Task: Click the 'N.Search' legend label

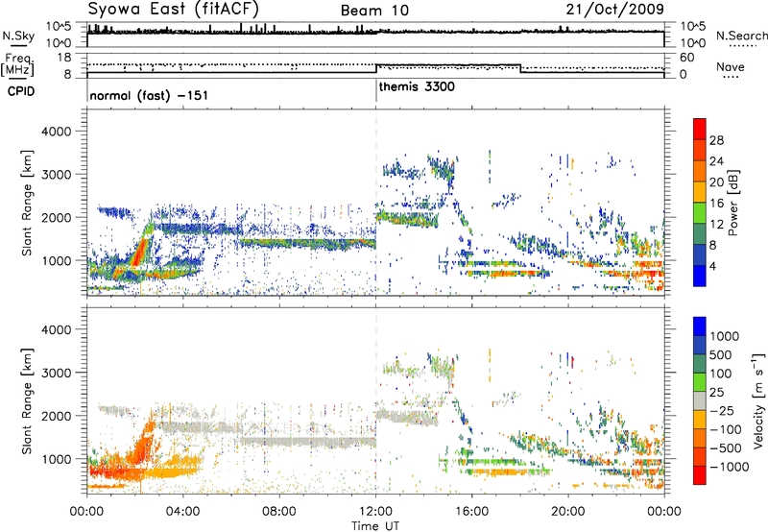Action: click(741, 36)
